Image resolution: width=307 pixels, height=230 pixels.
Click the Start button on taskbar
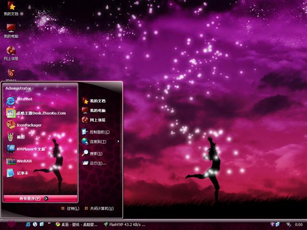pos(11,224)
